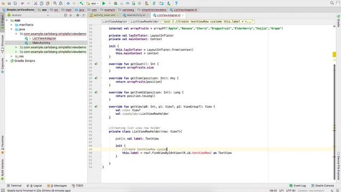Toggle the Build Variants tool window button

[2, 170]
